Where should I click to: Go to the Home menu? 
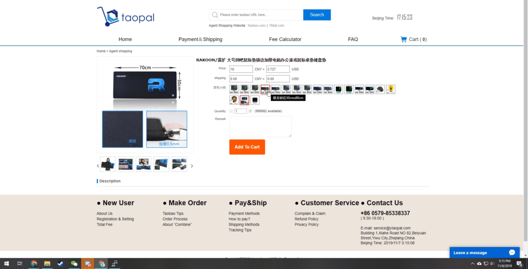pos(125,39)
